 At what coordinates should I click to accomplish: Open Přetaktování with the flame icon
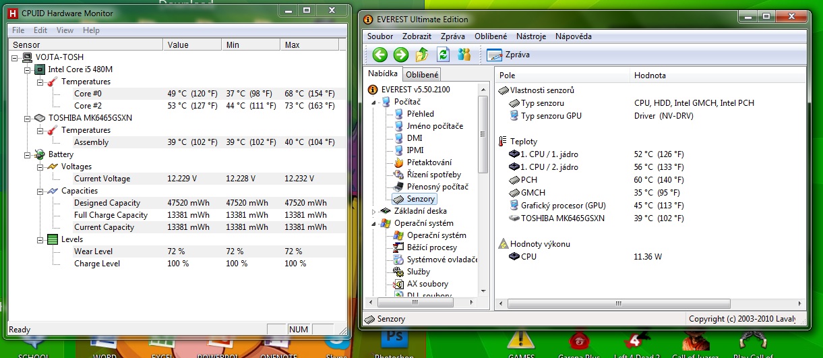tap(423, 162)
